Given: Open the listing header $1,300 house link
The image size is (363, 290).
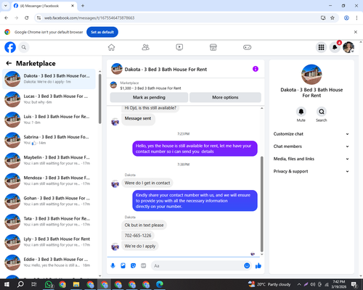Looking at the screenshot, I should point(150,88).
